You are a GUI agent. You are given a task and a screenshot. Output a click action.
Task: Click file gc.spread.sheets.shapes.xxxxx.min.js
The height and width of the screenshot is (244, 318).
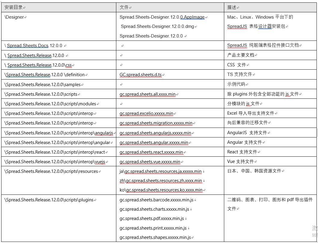155,237
